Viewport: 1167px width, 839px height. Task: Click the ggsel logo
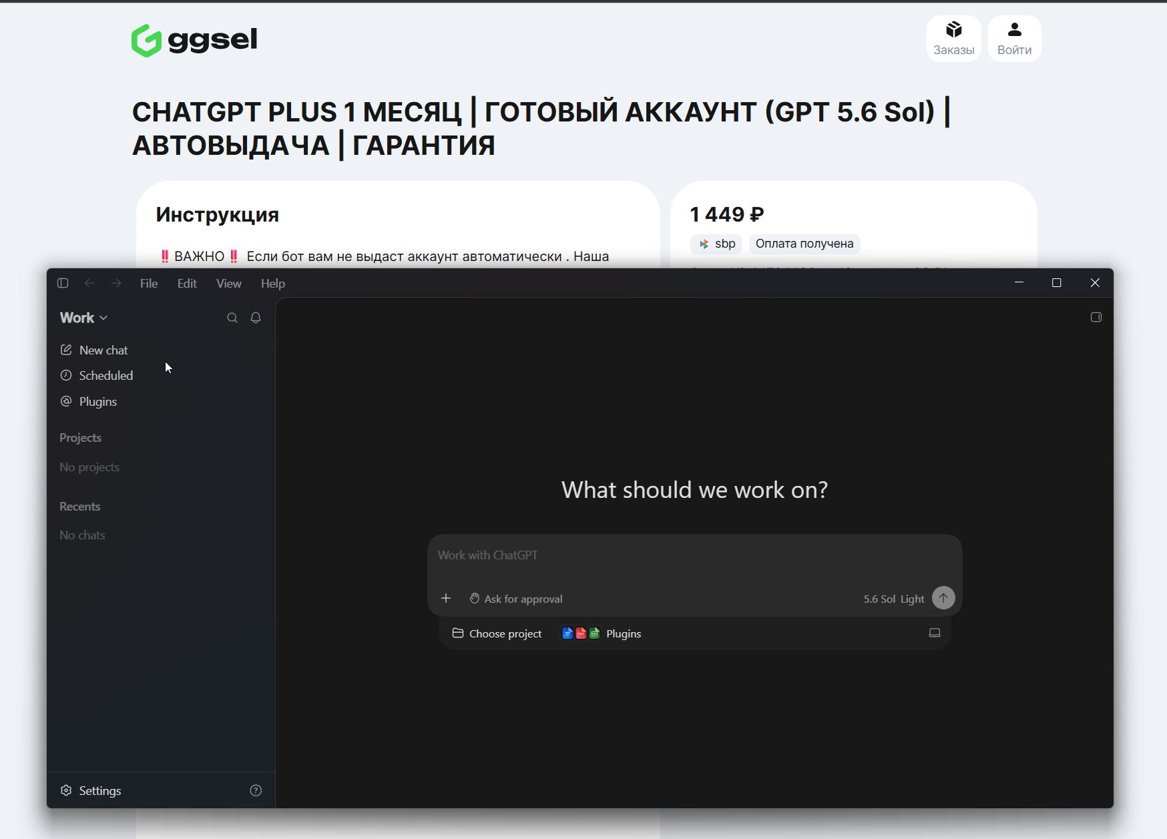pos(194,40)
